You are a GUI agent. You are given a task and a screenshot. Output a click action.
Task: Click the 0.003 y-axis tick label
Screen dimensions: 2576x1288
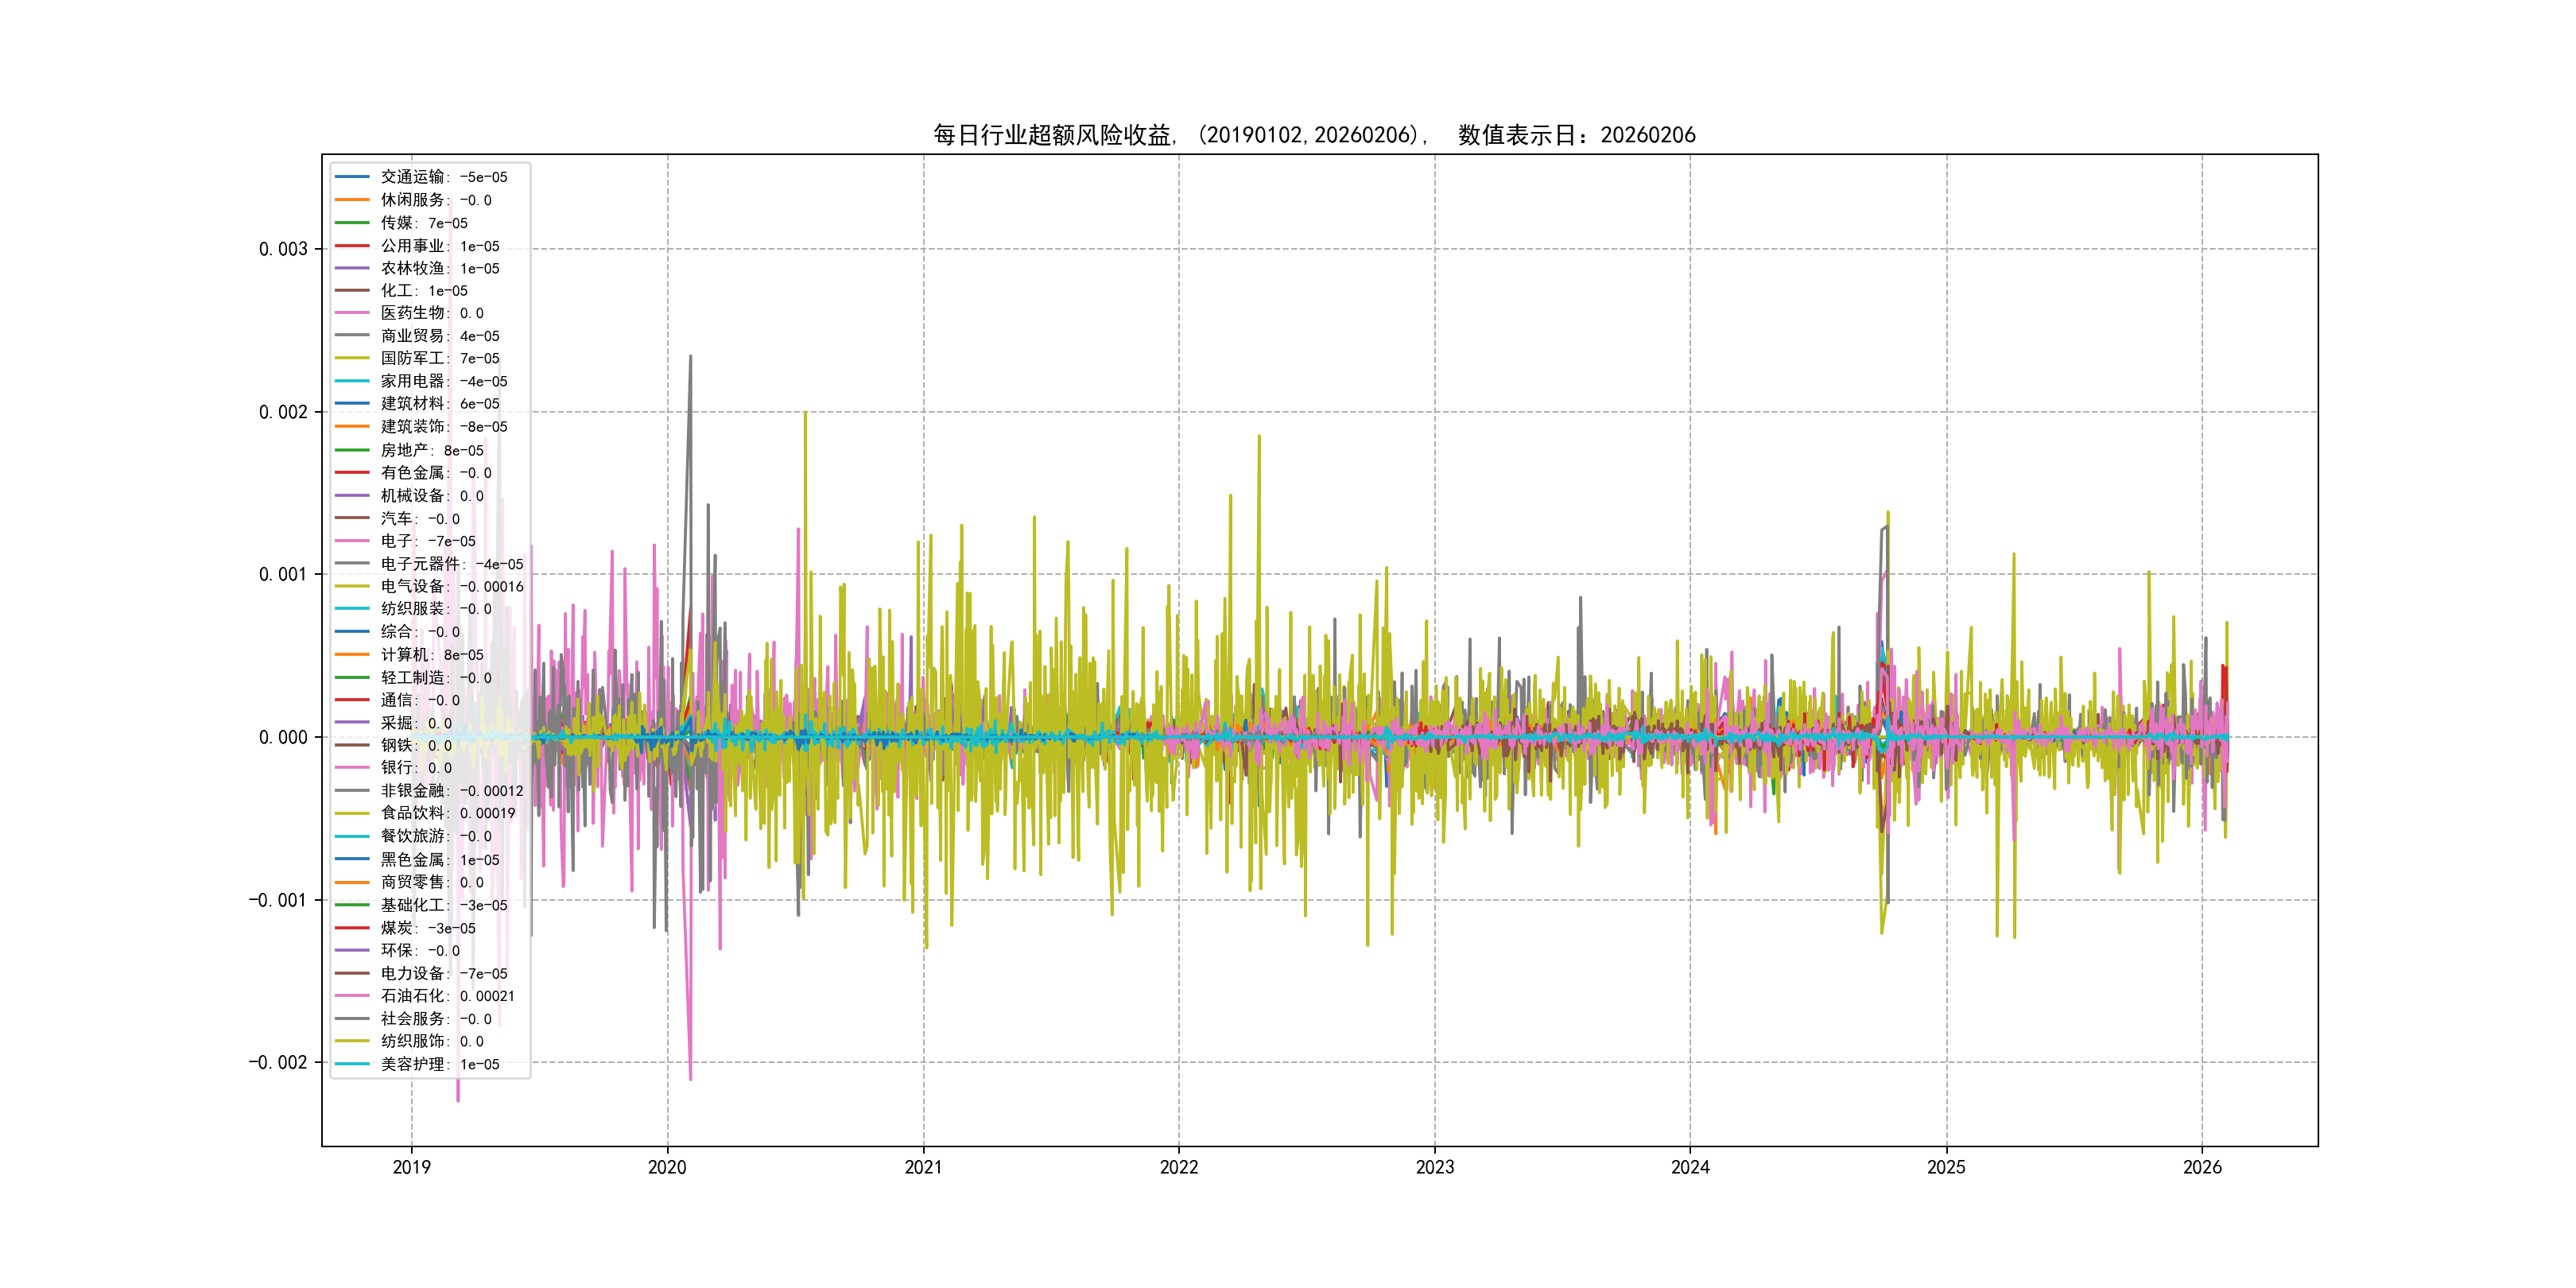tap(283, 249)
